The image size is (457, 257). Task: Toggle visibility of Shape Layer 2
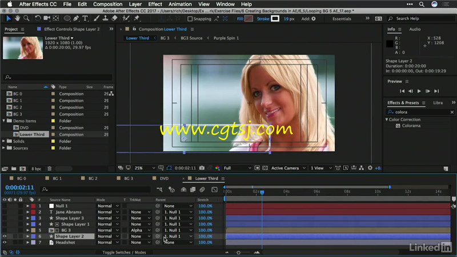5,236
